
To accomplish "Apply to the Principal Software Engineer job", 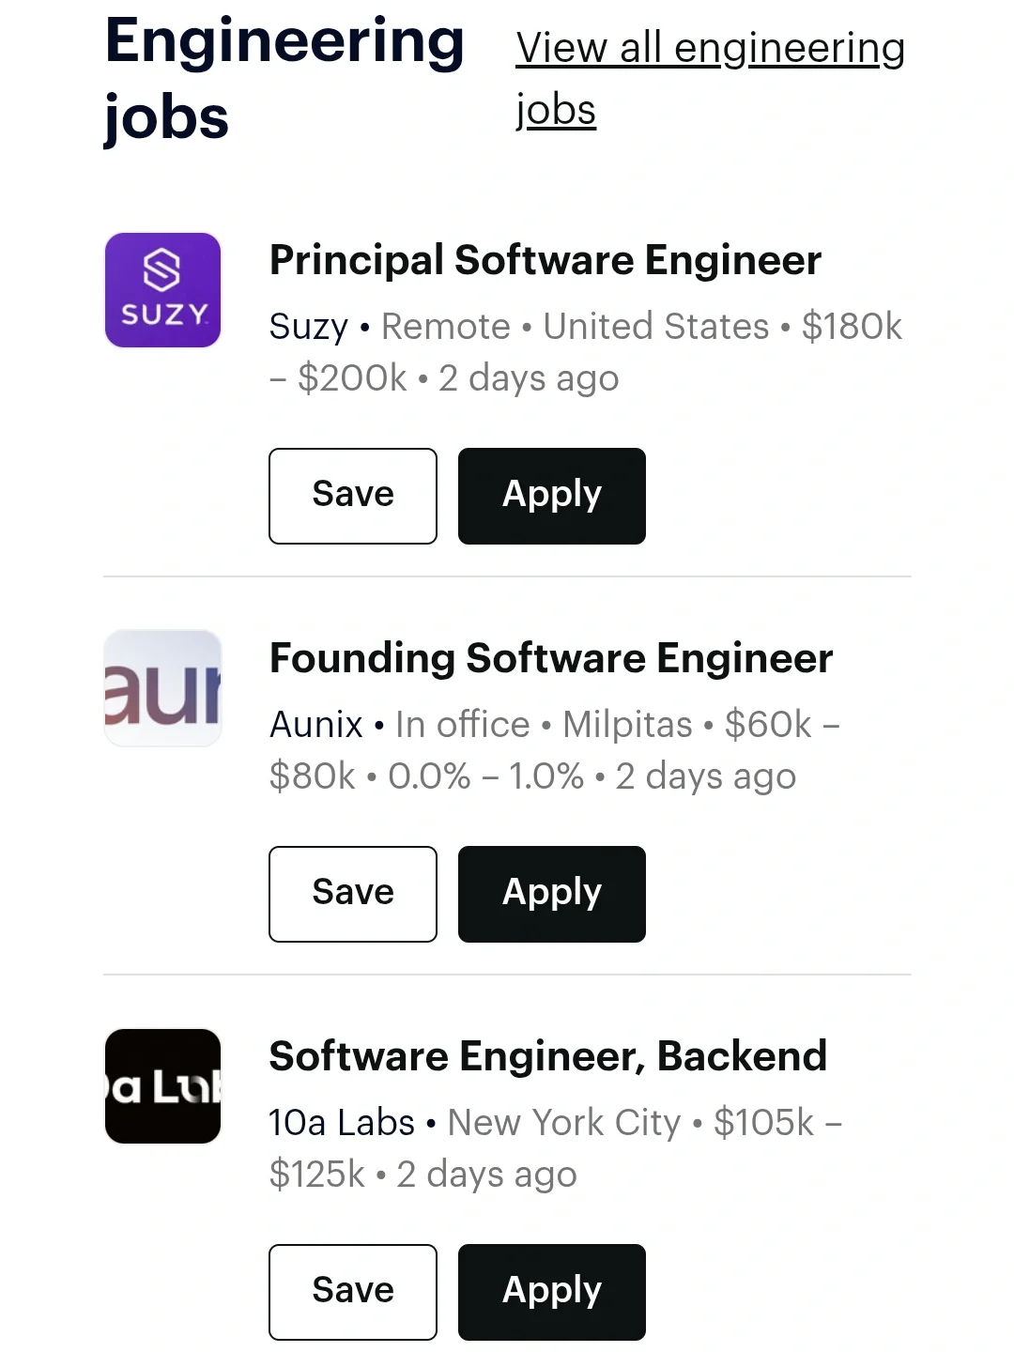I will pos(552,496).
